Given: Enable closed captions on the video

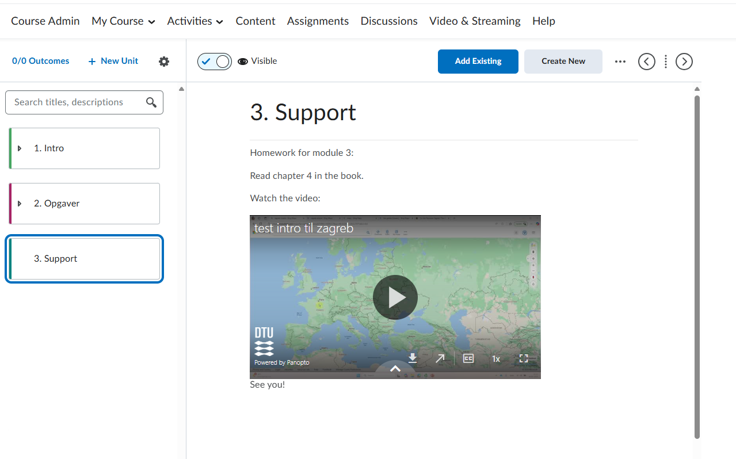Looking at the screenshot, I should click(x=468, y=358).
